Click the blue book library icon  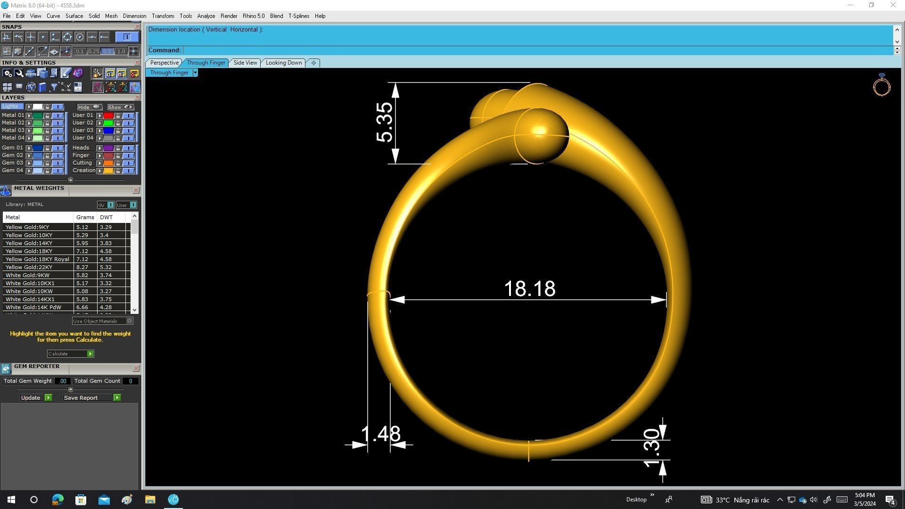(x=42, y=87)
